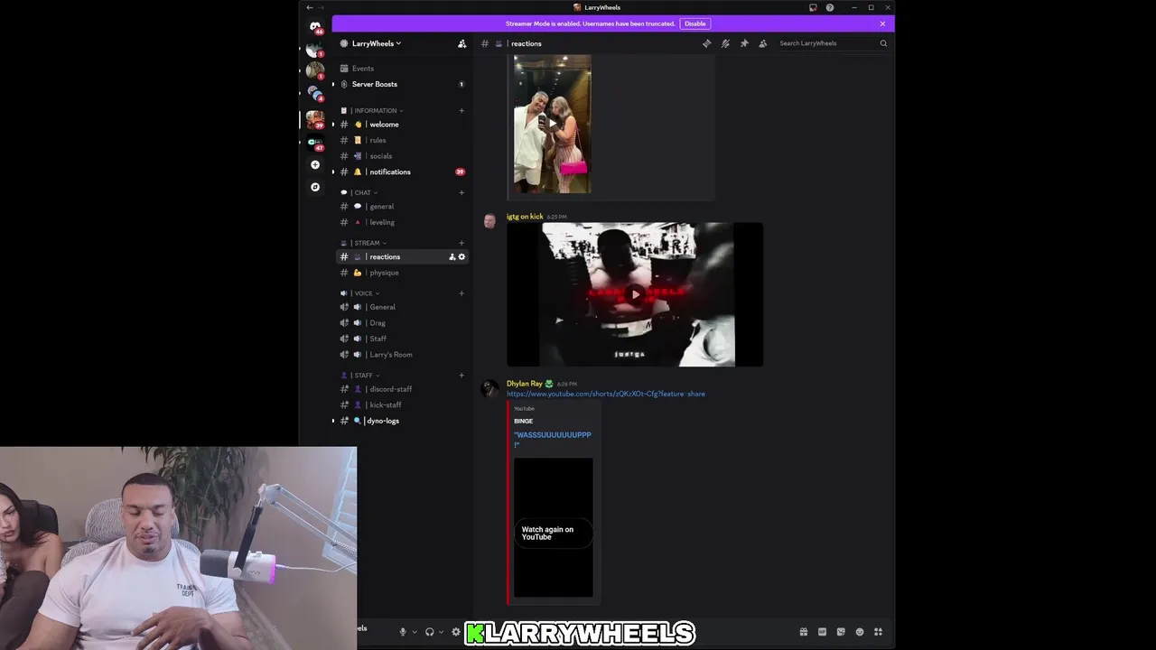
Task: Open the emoji picker
Action: (x=859, y=632)
